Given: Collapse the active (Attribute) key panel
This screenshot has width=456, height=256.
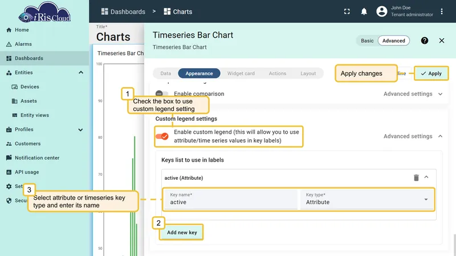Looking at the screenshot, I should click(426, 177).
